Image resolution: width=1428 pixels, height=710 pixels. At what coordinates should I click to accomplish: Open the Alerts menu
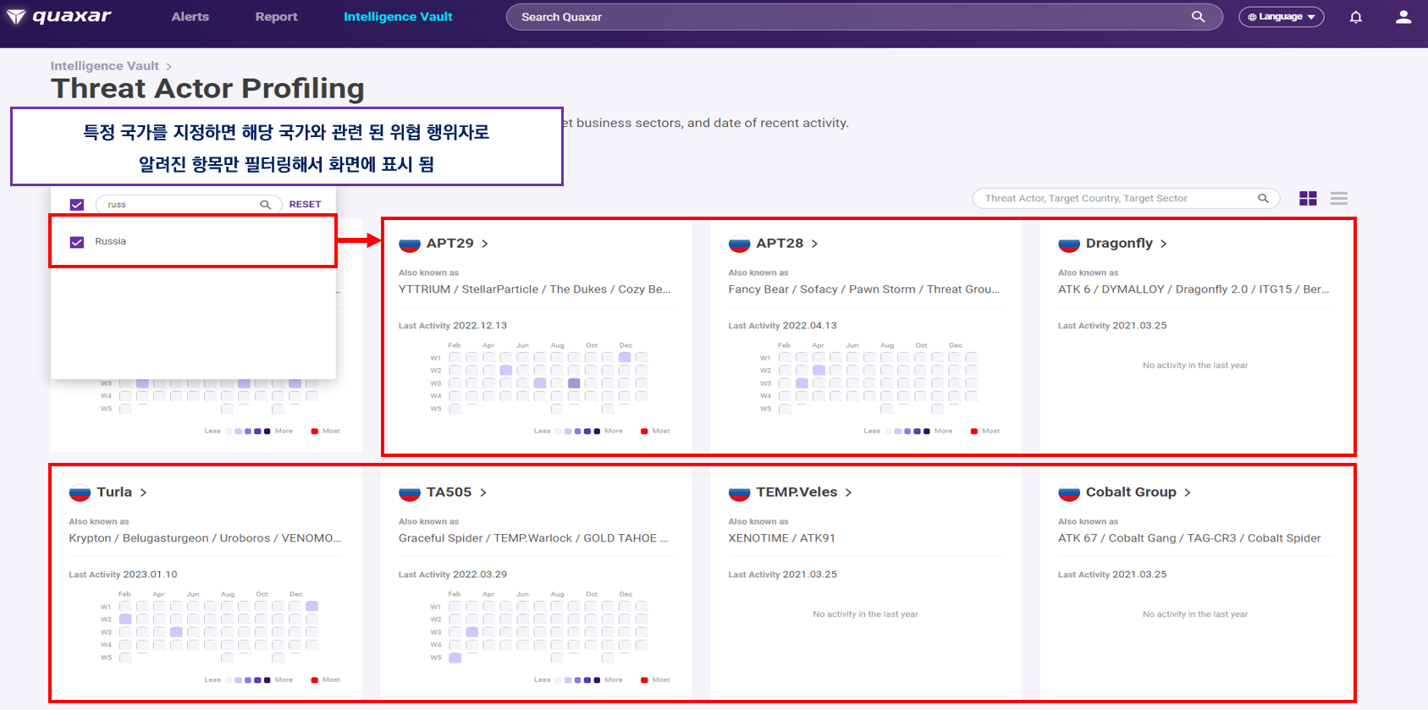tap(190, 17)
